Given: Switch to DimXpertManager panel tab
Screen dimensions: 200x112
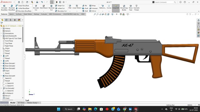Looking at the screenshot, I should click(15, 20).
